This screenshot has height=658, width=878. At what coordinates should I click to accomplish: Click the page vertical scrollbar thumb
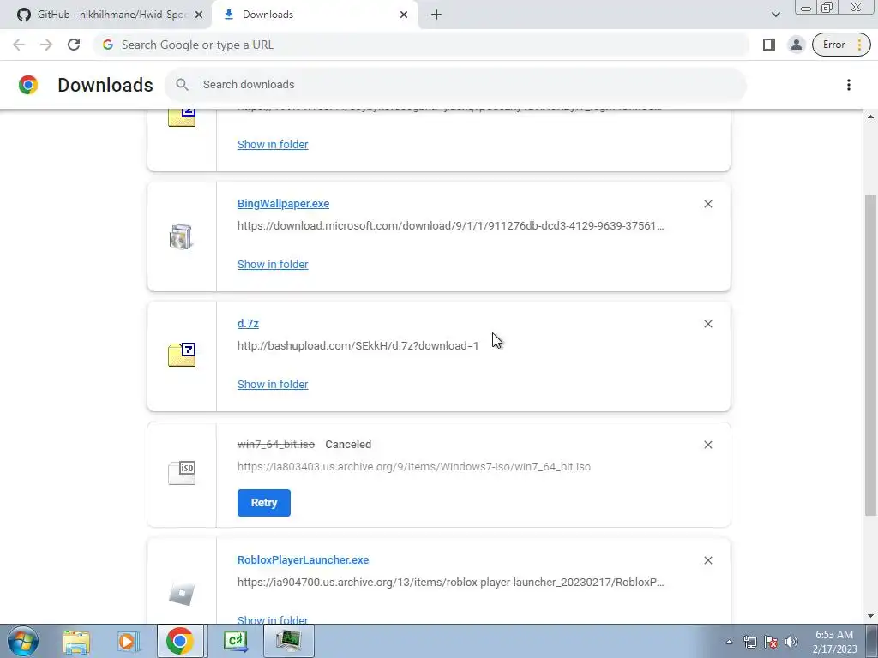tap(870, 356)
